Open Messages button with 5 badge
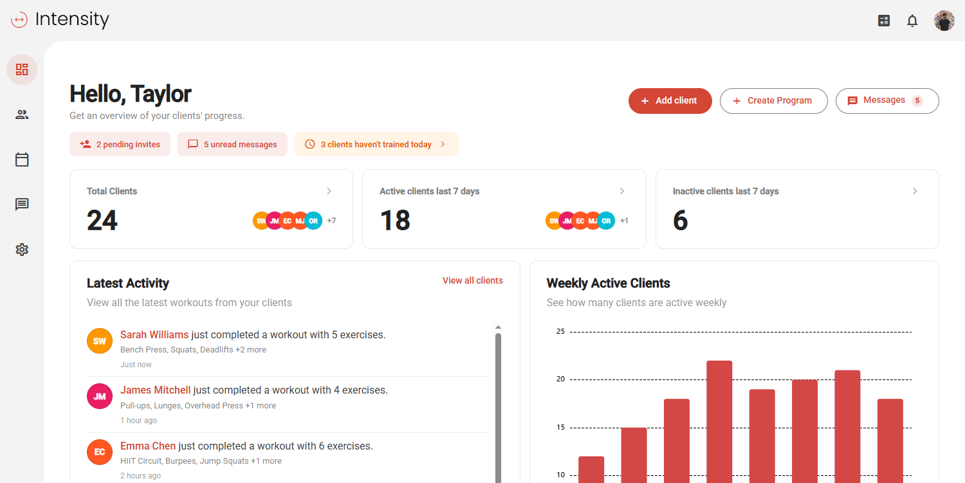The width and height of the screenshot is (965, 483). 887,101
